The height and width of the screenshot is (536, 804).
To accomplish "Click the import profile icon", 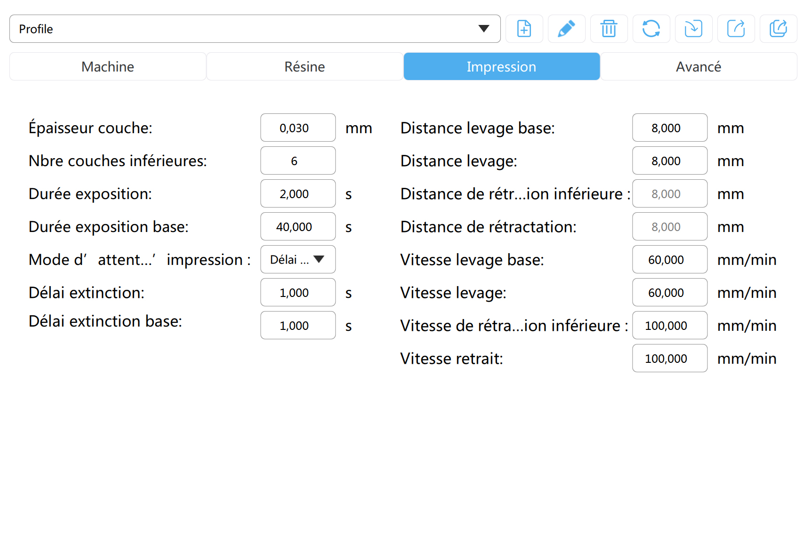I will pyautogui.click(x=693, y=29).
